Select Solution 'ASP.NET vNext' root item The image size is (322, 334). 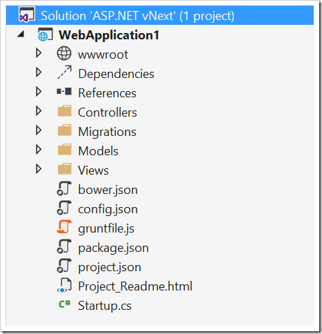pos(160,15)
